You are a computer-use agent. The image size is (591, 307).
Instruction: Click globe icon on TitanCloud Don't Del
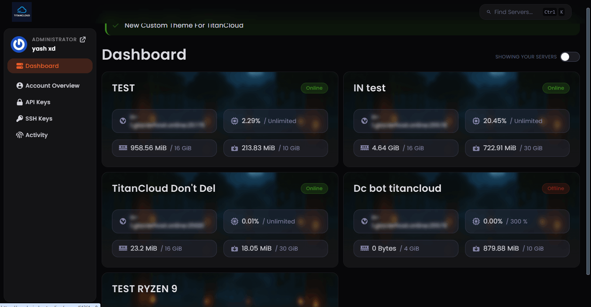click(x=123, y=221)
